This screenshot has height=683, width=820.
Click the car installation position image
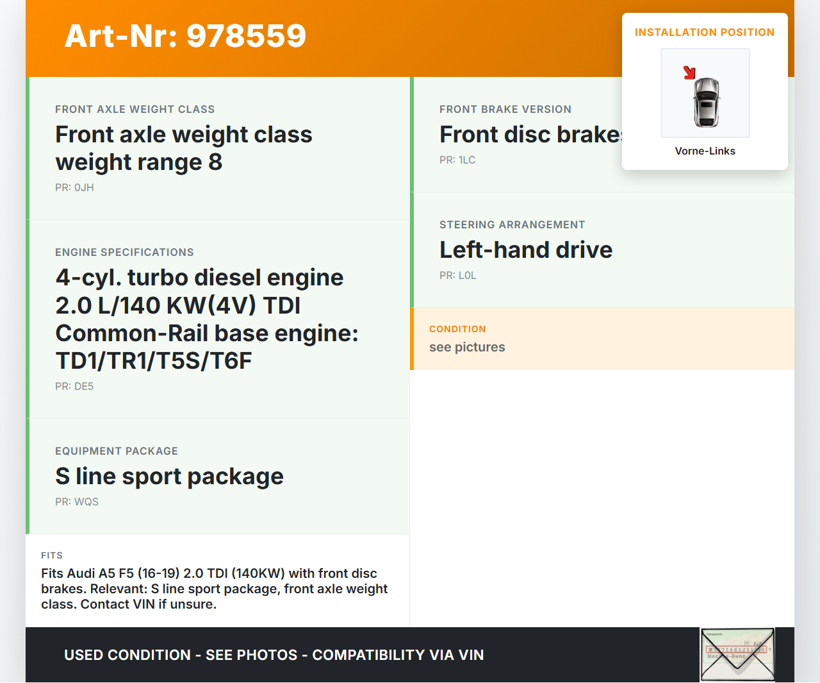[705, 94]
